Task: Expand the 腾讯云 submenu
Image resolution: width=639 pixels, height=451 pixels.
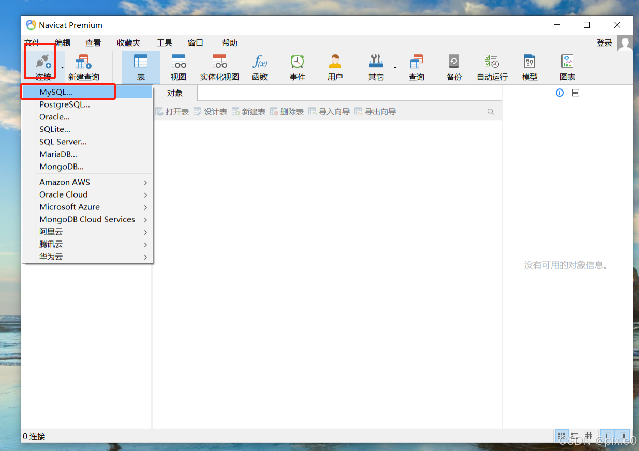Action: (87, 244)
